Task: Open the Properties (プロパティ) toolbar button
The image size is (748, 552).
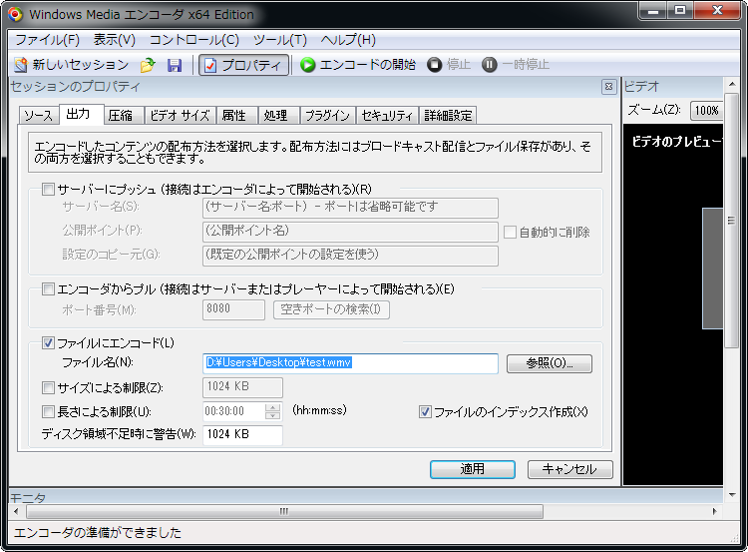Action: coord(244,65)
